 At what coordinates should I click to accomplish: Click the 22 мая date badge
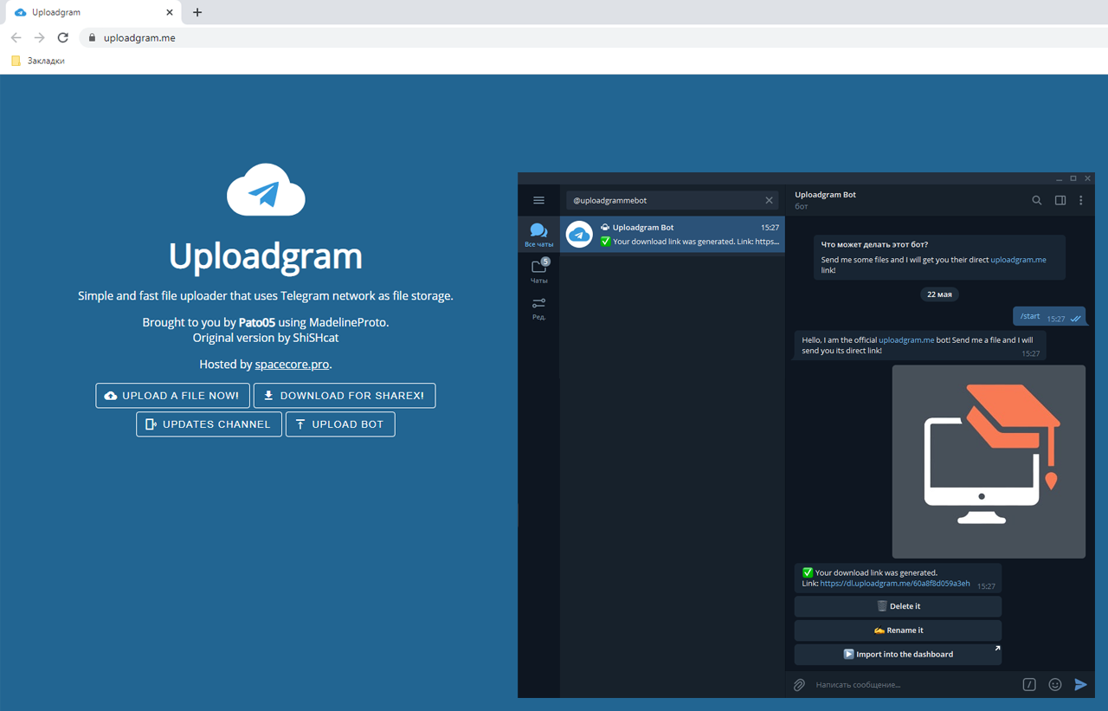pos(939,294)
